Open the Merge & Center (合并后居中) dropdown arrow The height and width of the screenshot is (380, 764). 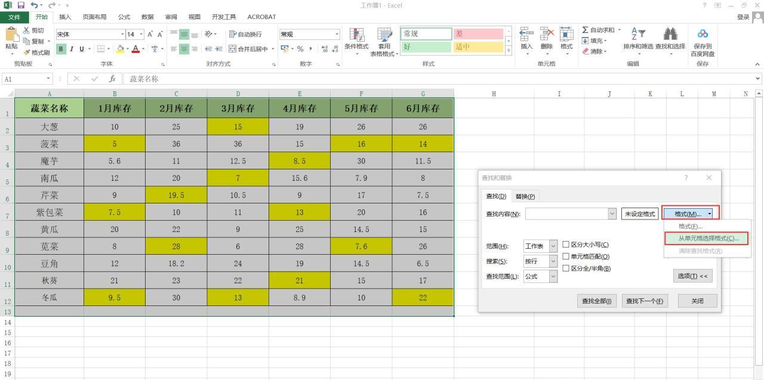pyautogui.click(x=273, y=48)
